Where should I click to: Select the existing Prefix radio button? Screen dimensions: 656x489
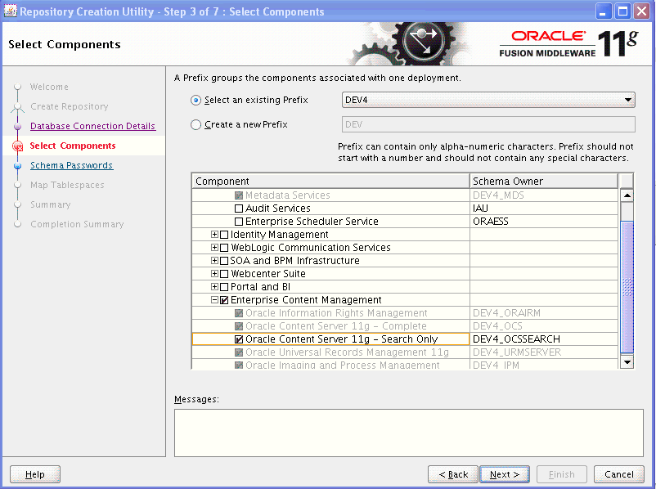[x=195, y=101]
